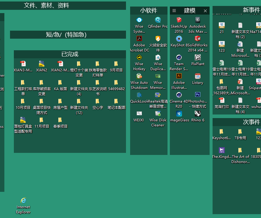Screen dimensions: 261x218
Task: Open XIAN3-M... PDF file
Action: click(x=23, y=64)
